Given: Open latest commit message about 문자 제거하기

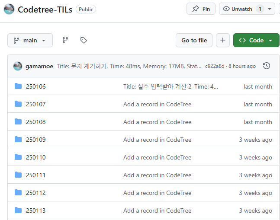Looking at the screenshot, I should point(129,66).
